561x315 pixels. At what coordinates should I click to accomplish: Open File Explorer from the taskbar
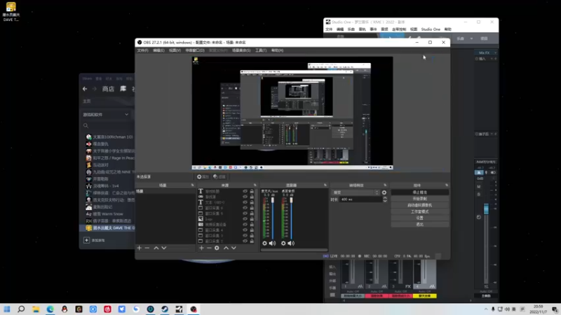(x=36, y=309)
